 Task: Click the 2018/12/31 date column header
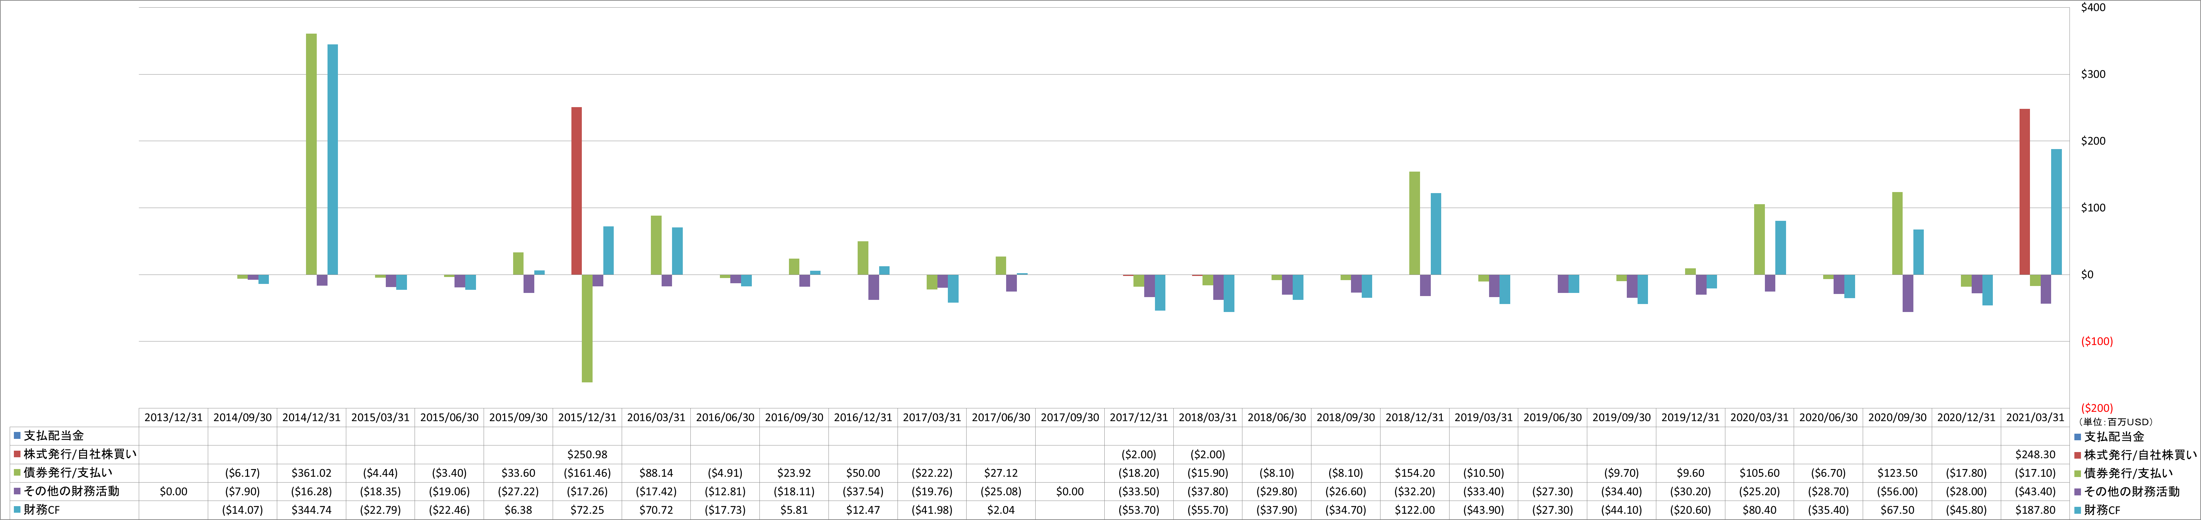1415,417
